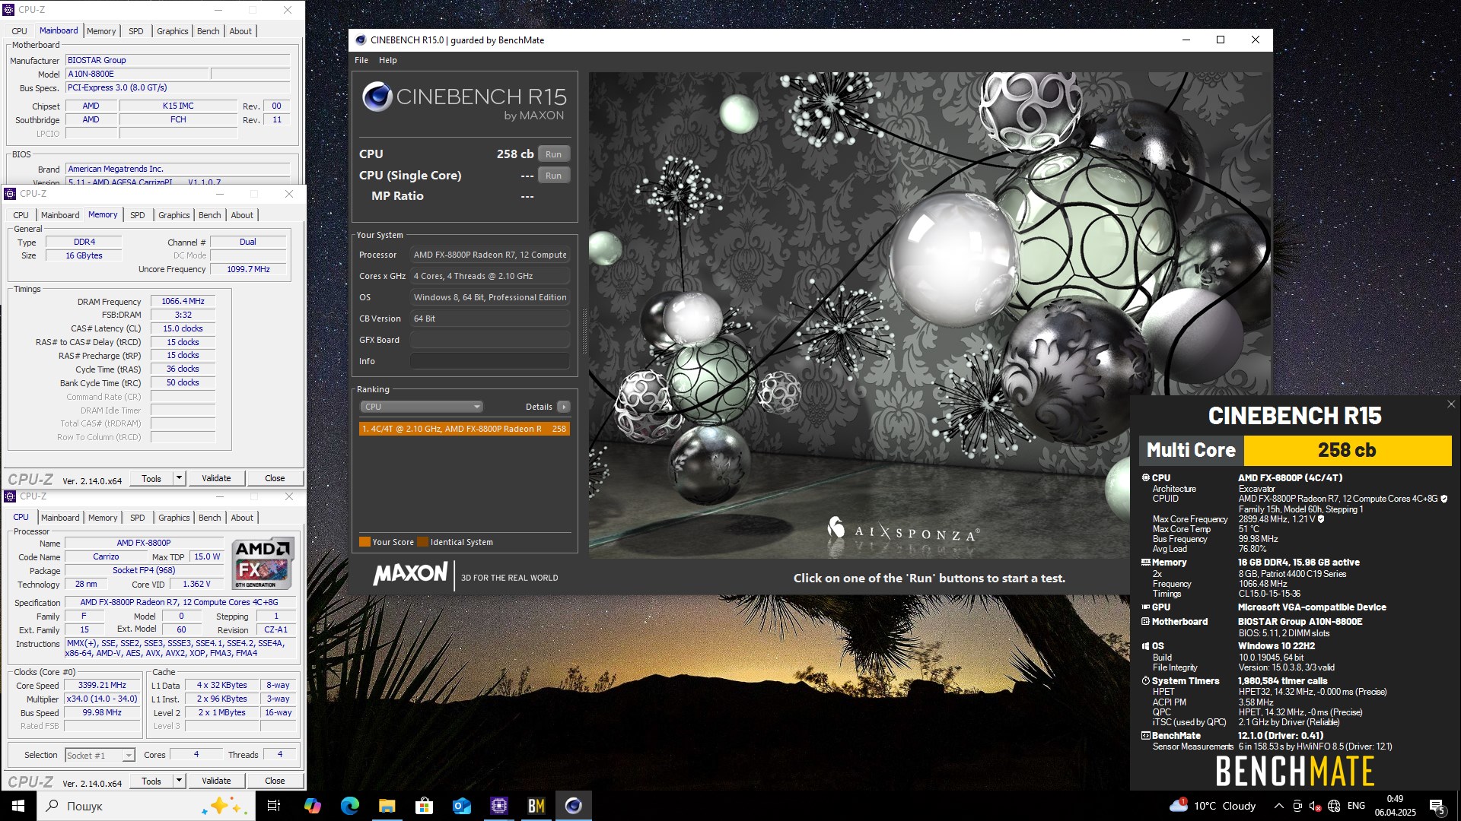Open Memory tab in bottom CPU-Z window

click(103, 518)
